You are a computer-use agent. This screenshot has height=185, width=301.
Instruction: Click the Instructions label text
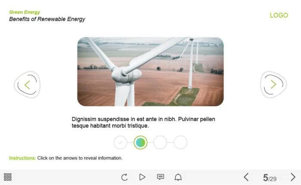22,158
